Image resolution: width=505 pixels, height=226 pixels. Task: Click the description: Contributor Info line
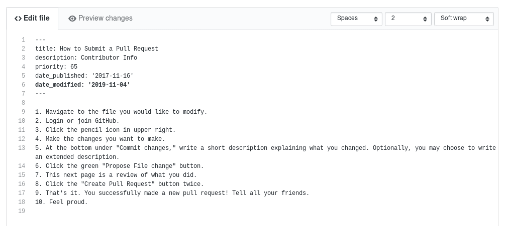tap(86, 58)
